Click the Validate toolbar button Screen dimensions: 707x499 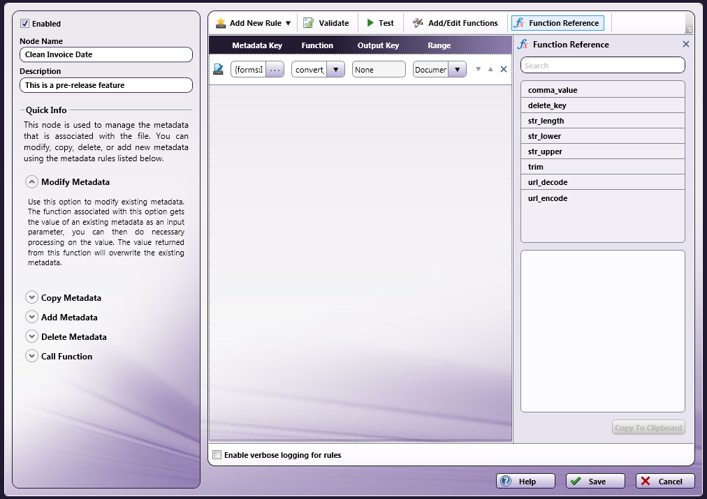pyautogui.click(x=326, y=23)
